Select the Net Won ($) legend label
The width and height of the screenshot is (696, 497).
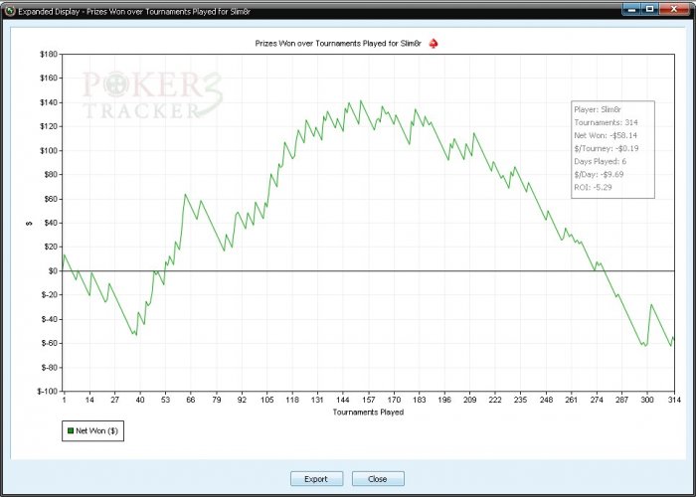point(96,430)
